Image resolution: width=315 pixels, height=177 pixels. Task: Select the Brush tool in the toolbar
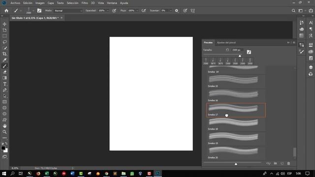coord(4,66)
